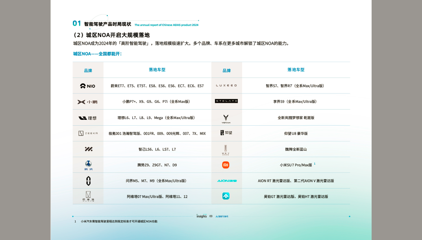Screen dimensions: 422x240
Task: Click the 魏牌全新蓝山 cell
Action: click(x=296, y=149)
